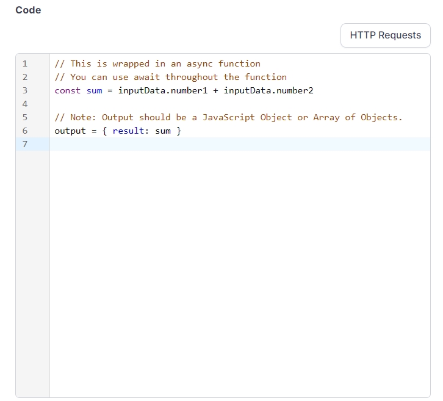This screenshot has width=443, height=401.
Task: Click line number 1 in the gutter
Action: click(25, 63)
